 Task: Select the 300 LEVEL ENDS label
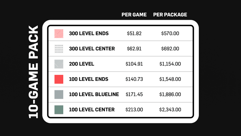(x=89, y=34)
